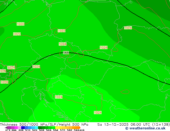The width and height of the screenshot is (170, 131).
Task: Select the bright yellow legend swatch
Action: pos(57,128)
